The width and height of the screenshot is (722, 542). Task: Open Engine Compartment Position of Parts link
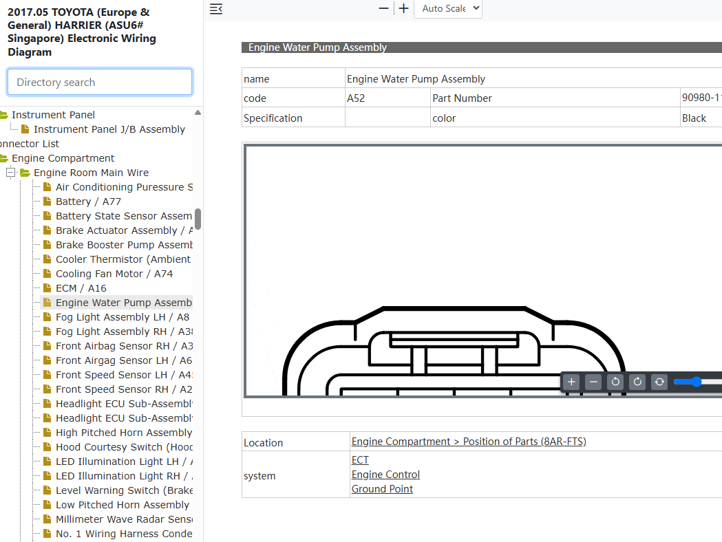click(469, 442)
